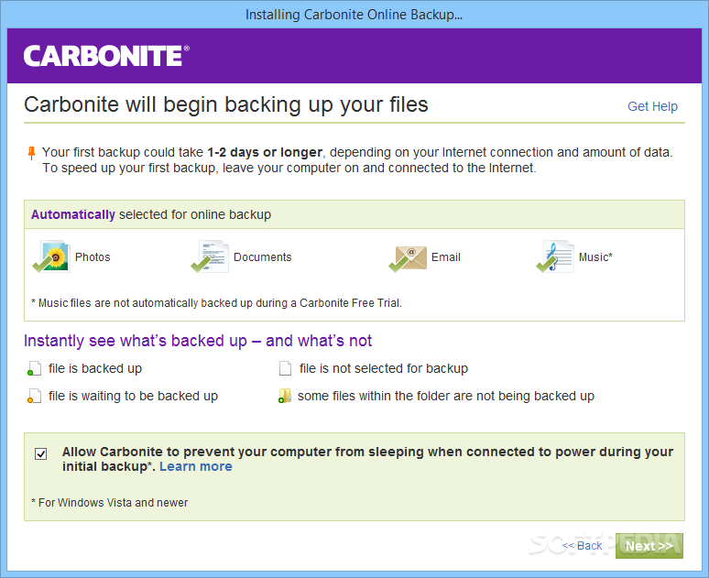Click the Email envelope icon
The image size is (709, 578).
[408, 258]
